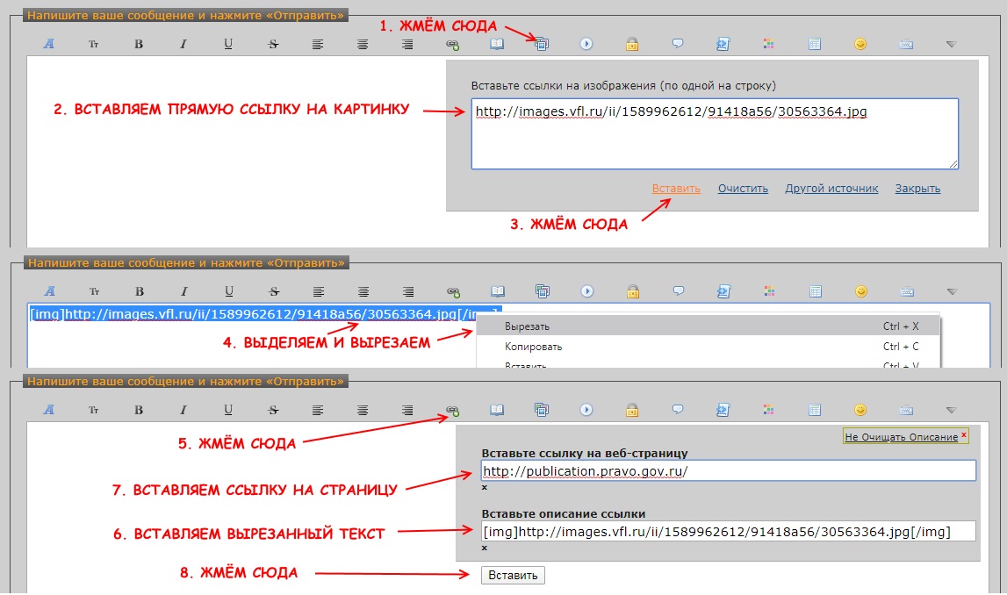
Task: Click the Очистить link
Action: tap(743, 189)
